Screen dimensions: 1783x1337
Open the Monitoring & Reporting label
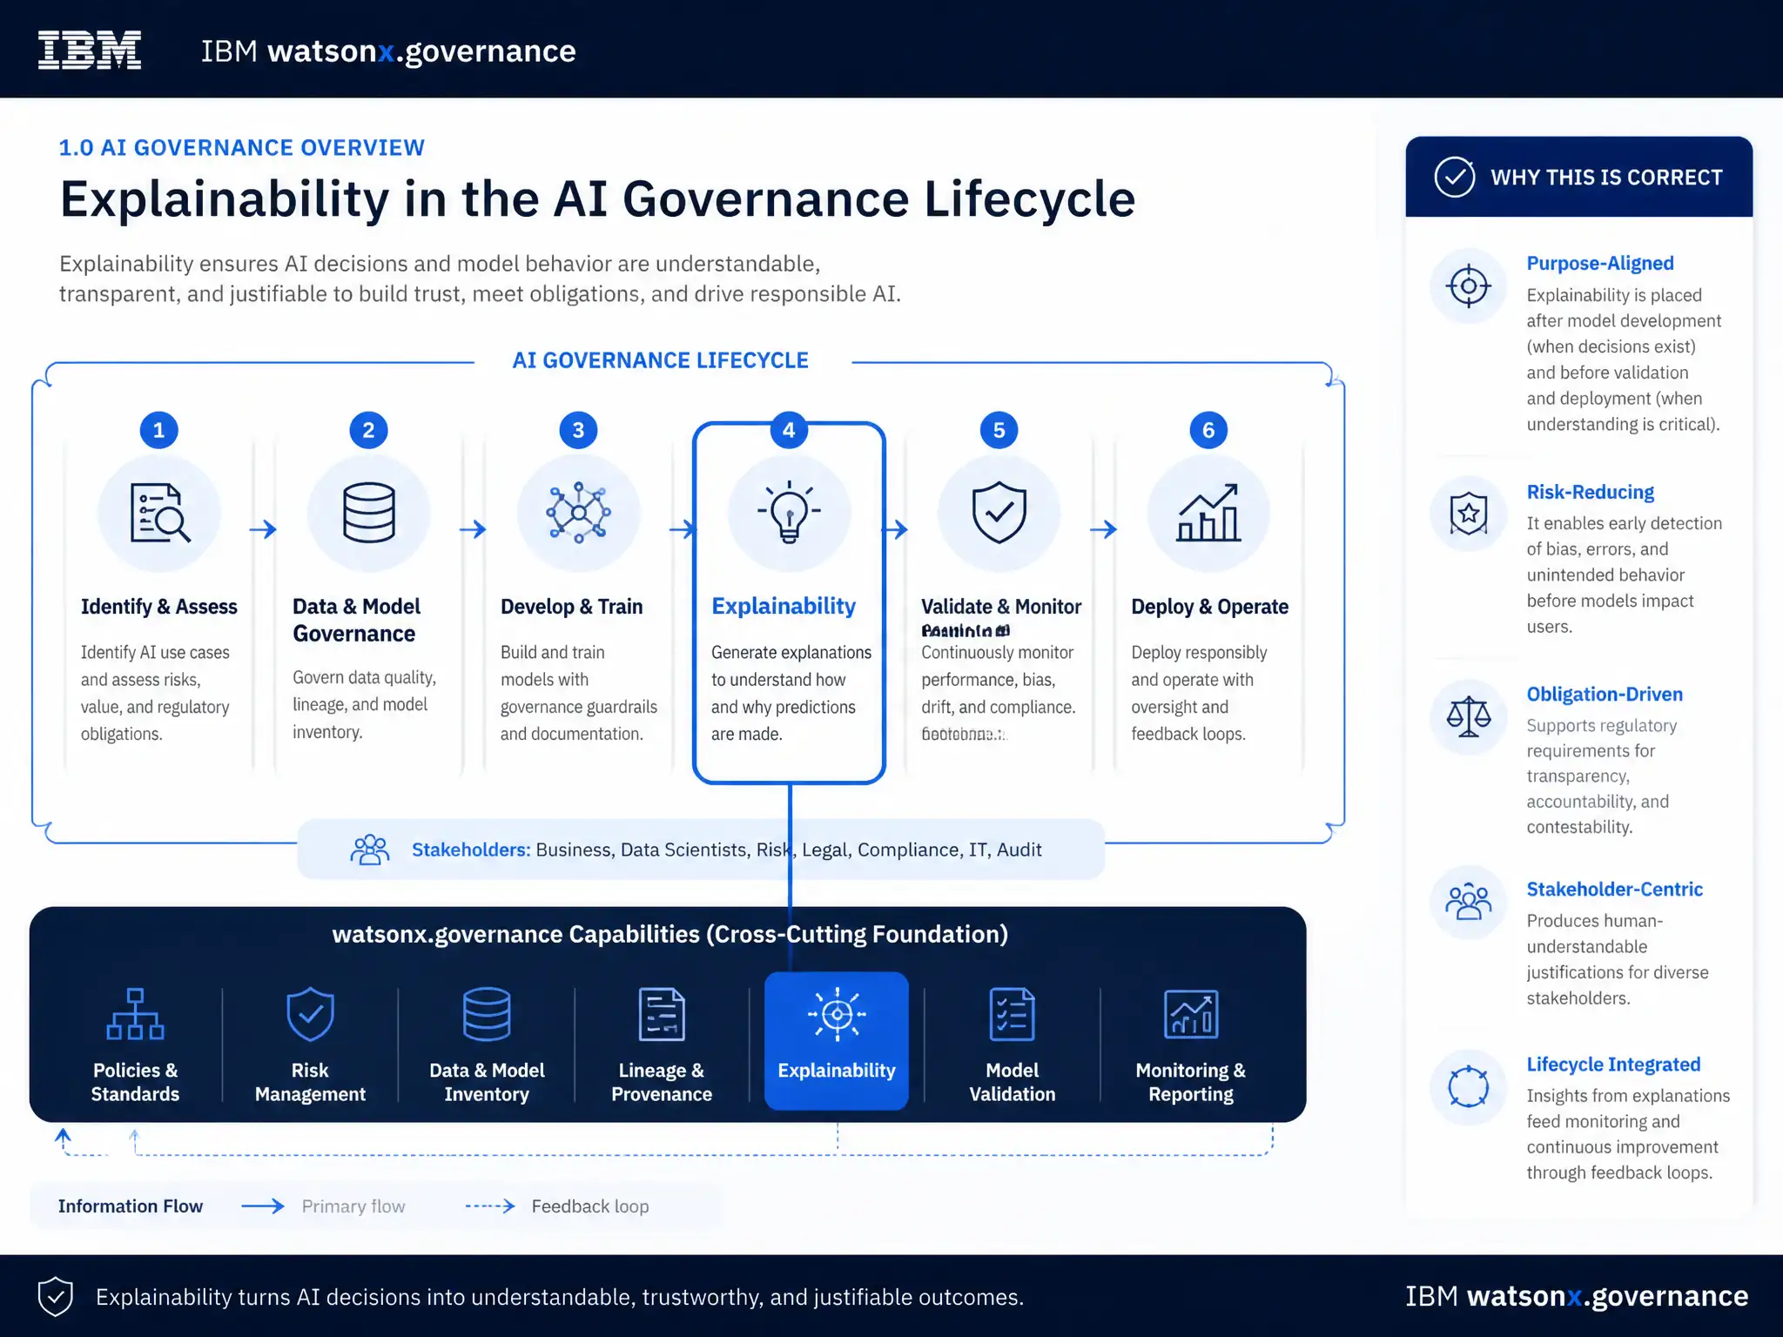[x=1191, y=1082]
